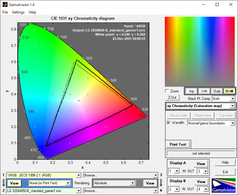The height and width of the screenshot is (195, 238).
Task: Click the Print Test button
Action: (178, 144)
